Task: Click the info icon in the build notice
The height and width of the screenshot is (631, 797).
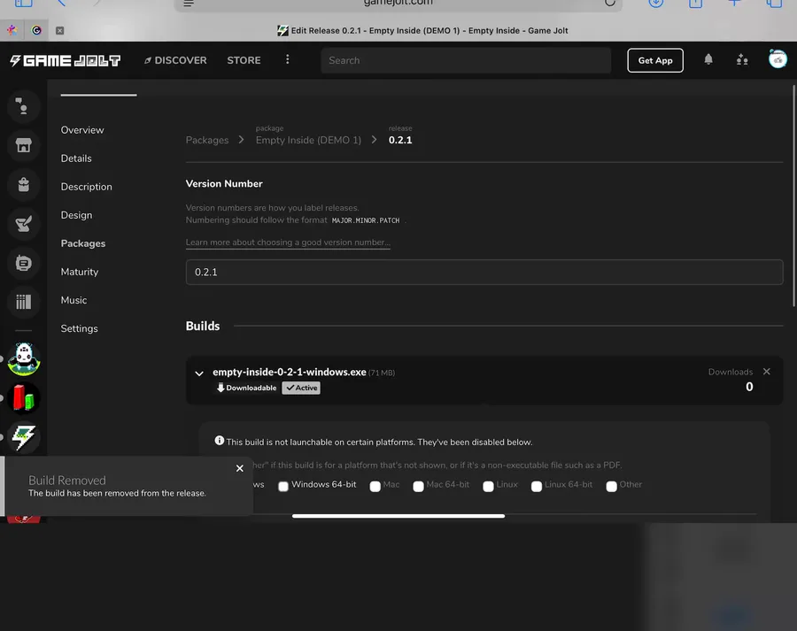Action: pyautogui.click(x=219, y=441)
